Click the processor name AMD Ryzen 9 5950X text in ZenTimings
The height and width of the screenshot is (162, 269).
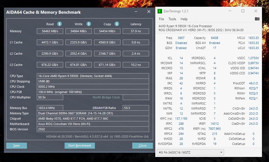pyautogui.click(x=185, y=26)
